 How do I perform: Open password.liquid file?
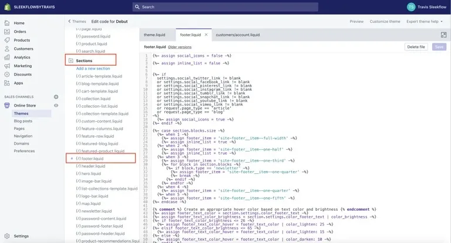[93, 36]
